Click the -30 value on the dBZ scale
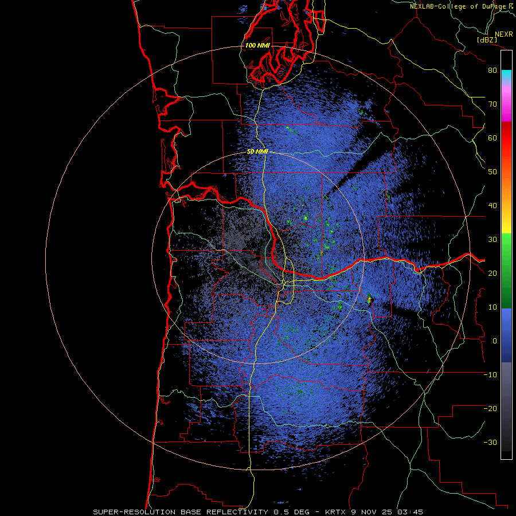Screen dimensions: 516x516 point(490,443)
